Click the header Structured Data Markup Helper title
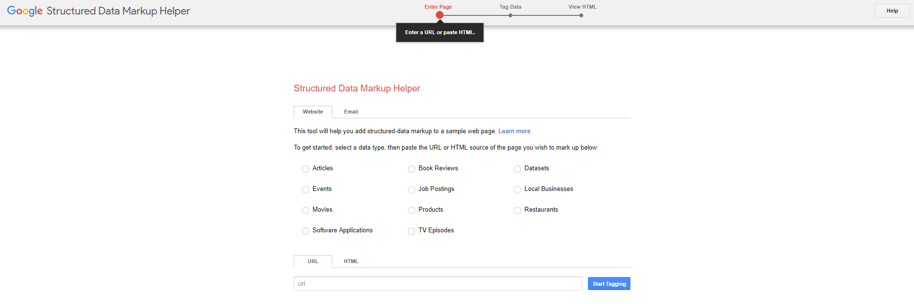 point(118,11)
